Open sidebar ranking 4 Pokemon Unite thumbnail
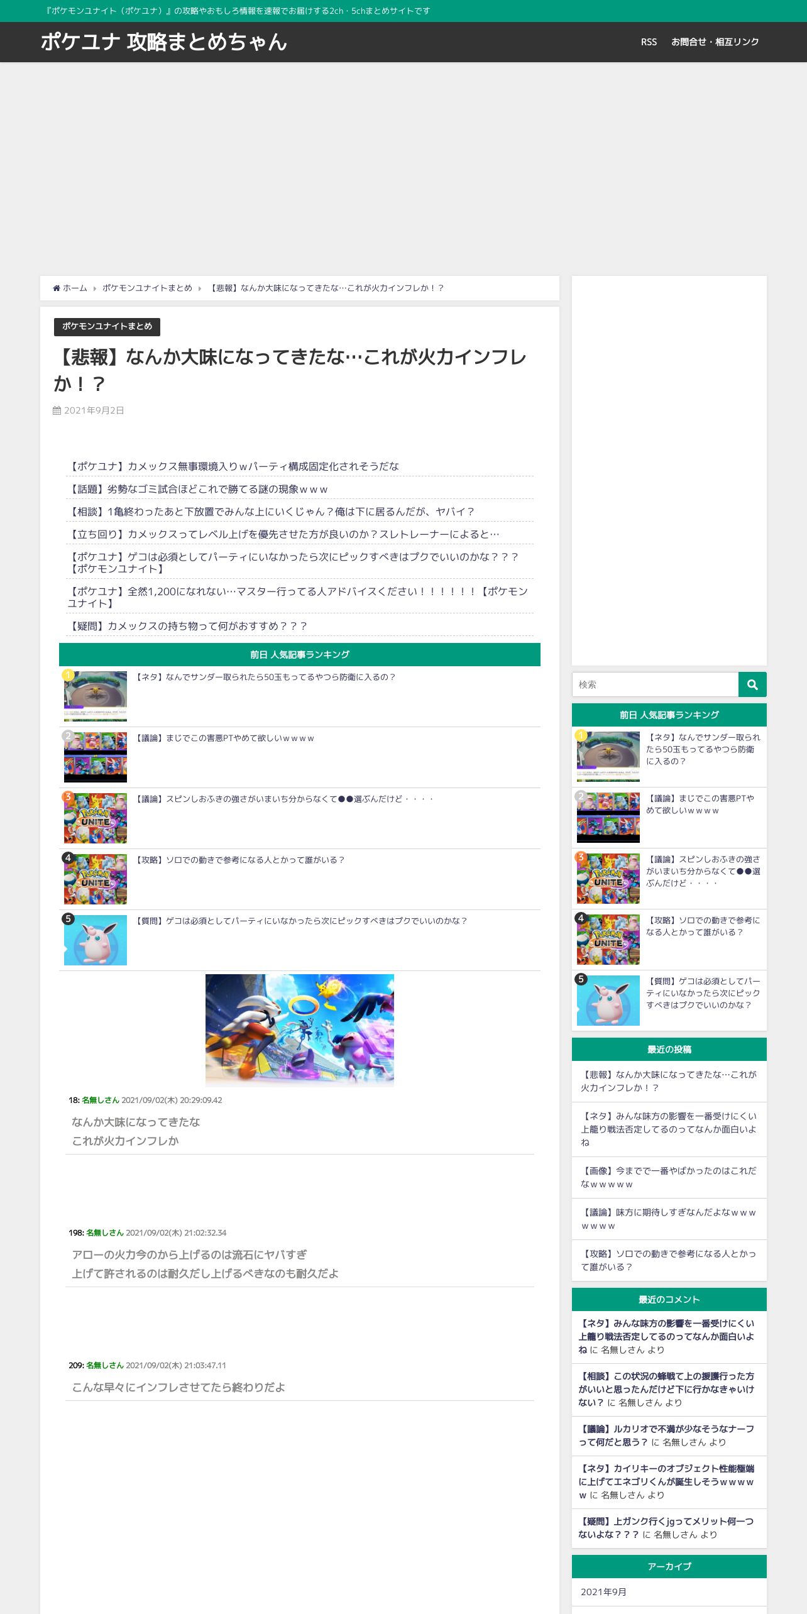The image size is (807, 1614). click(608, 940)
